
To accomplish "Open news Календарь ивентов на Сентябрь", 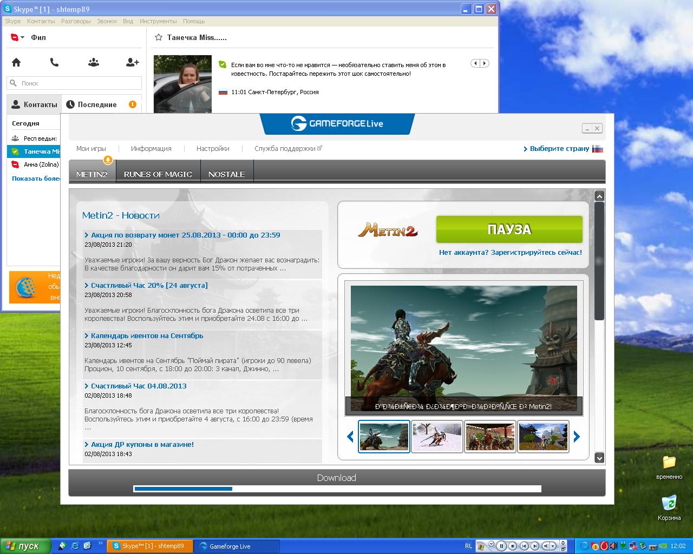I will coord(147,336).
